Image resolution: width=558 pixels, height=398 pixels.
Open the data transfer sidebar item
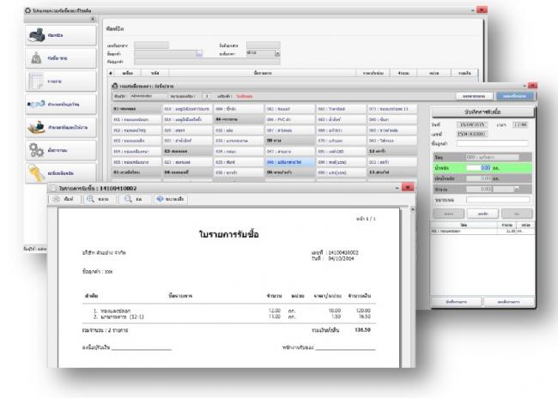[61, 104]
